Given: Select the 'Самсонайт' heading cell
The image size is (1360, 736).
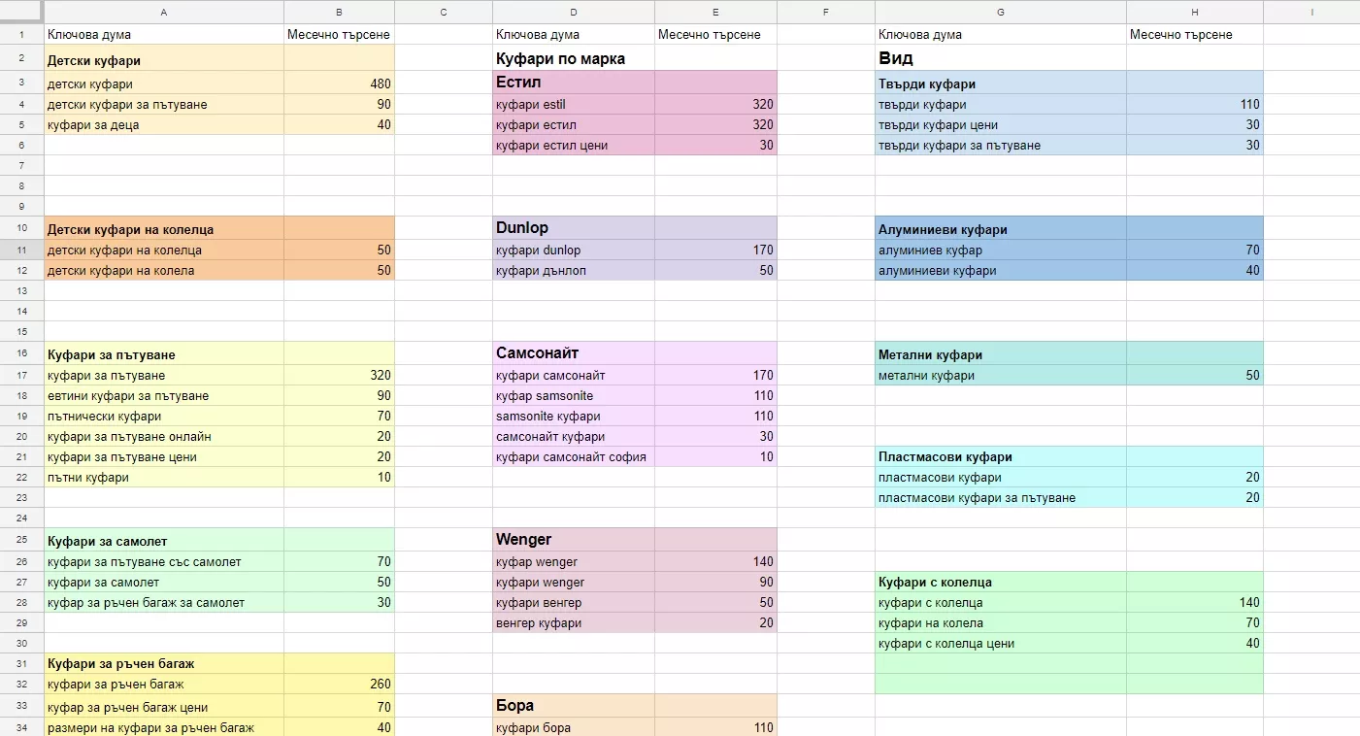Looking at the screenshot, I should tap(574, 353).
